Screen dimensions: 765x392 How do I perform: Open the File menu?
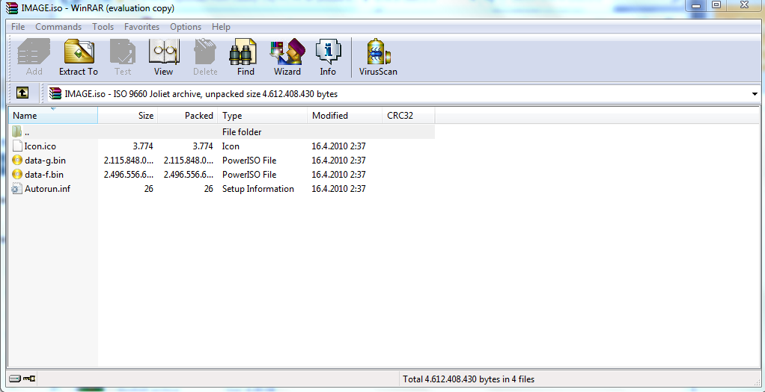tap(18, 27)
